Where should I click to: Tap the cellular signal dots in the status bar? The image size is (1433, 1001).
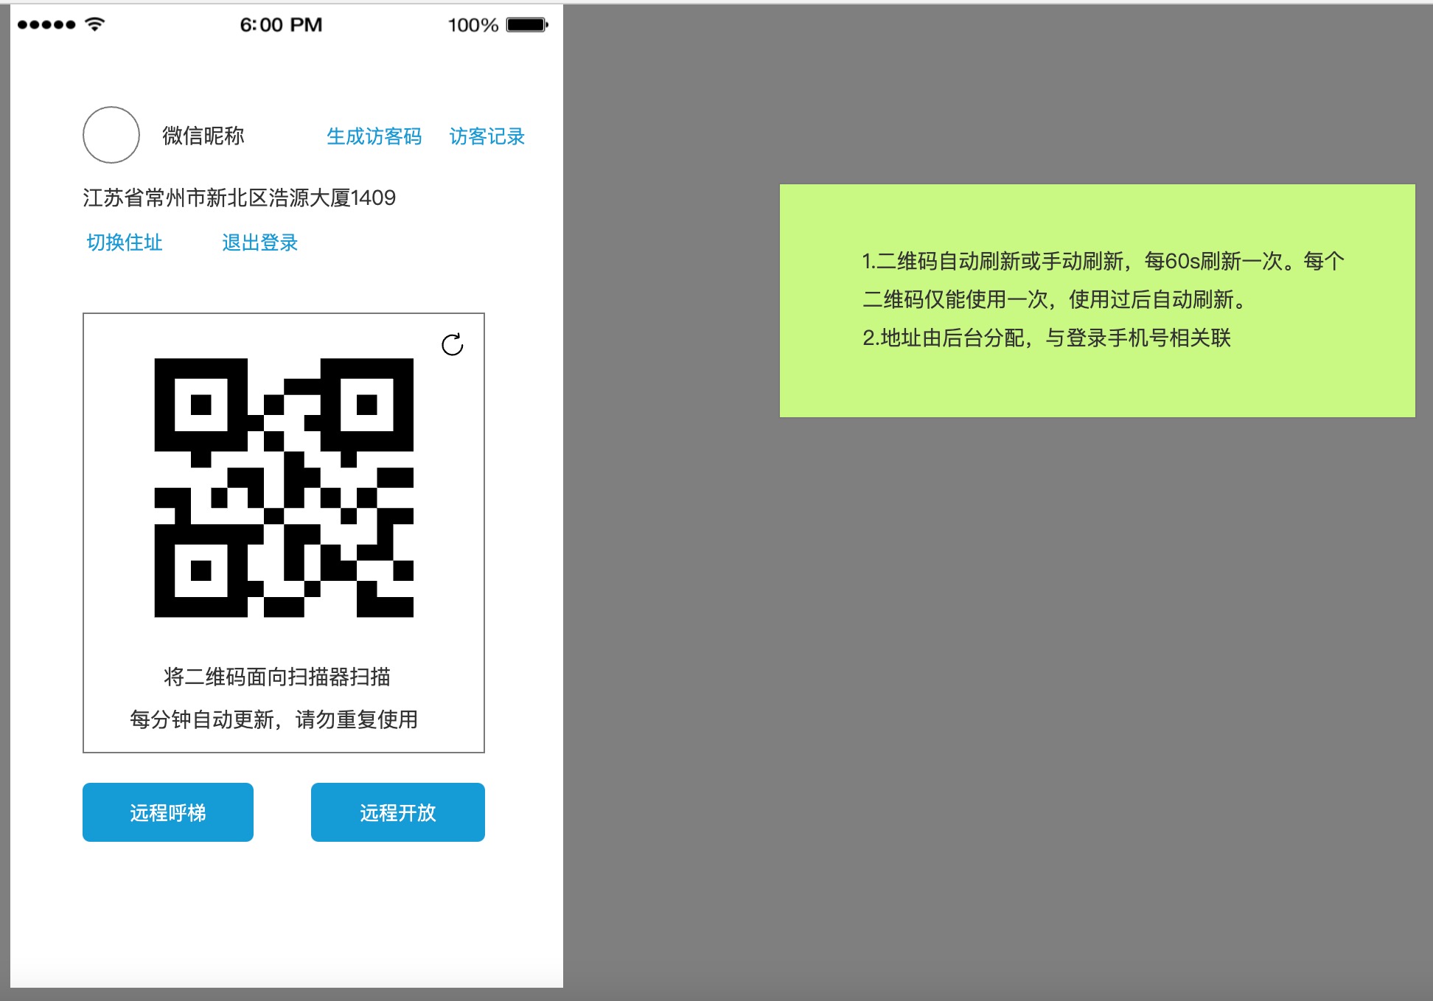[46, 24]
